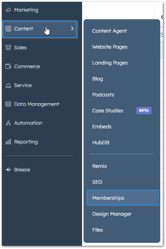Click the Reporting bar chart icon
166x249 pixels.
coord(8,142)
